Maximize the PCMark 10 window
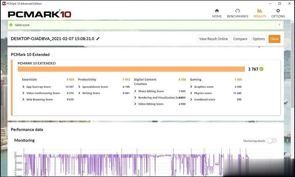Viewport: 295px width, 177px height. click(x=280, y=3)
